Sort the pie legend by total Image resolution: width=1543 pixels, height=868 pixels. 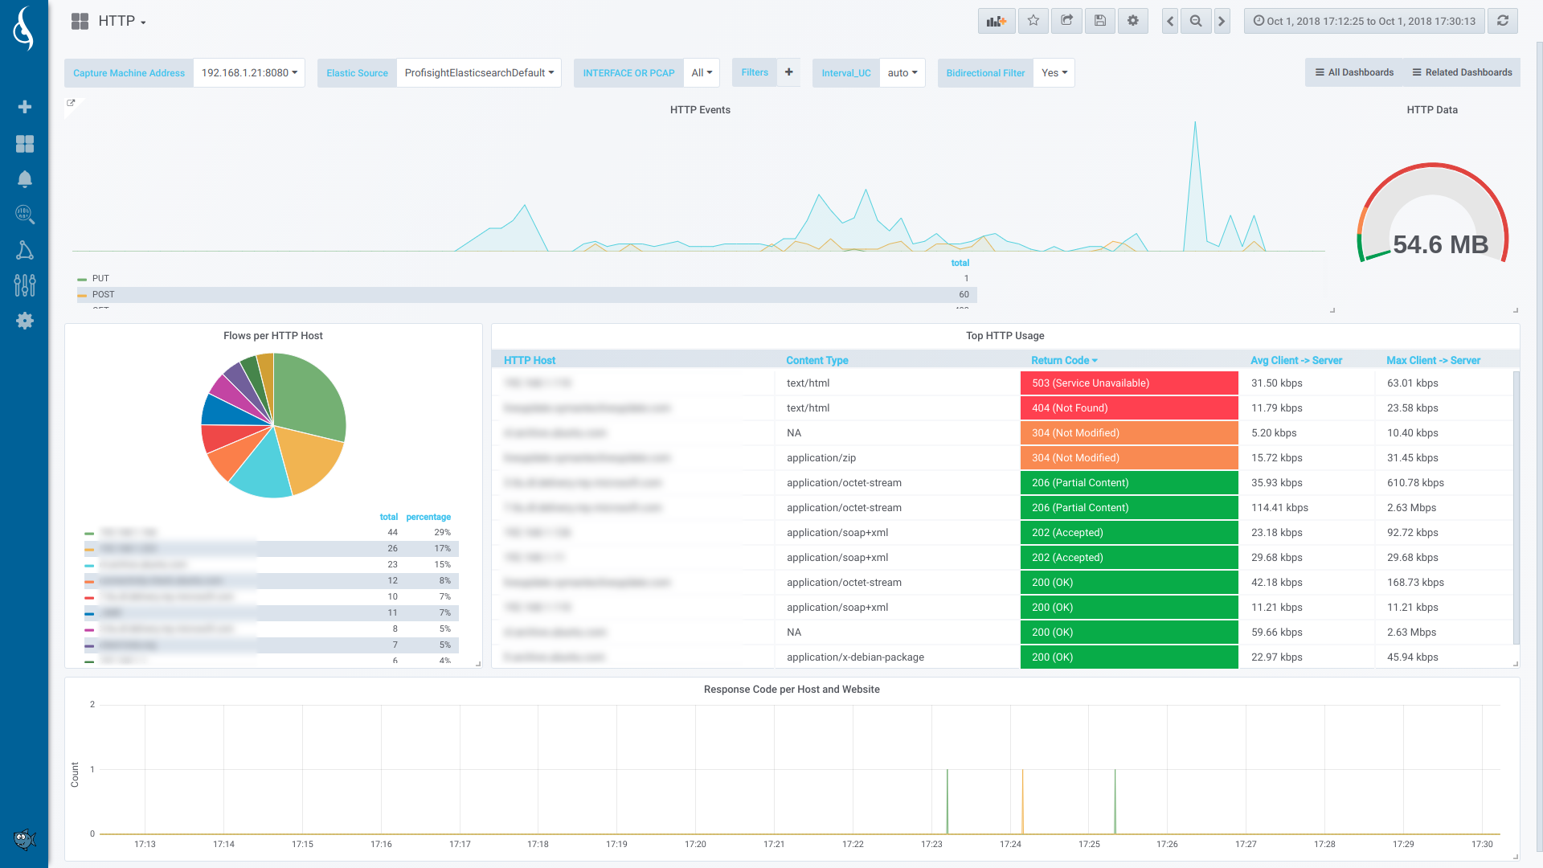coord(389,517)
